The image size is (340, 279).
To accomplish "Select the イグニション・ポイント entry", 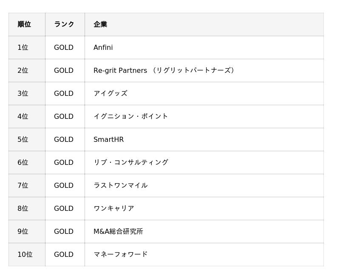I will (x=131, y=117).
